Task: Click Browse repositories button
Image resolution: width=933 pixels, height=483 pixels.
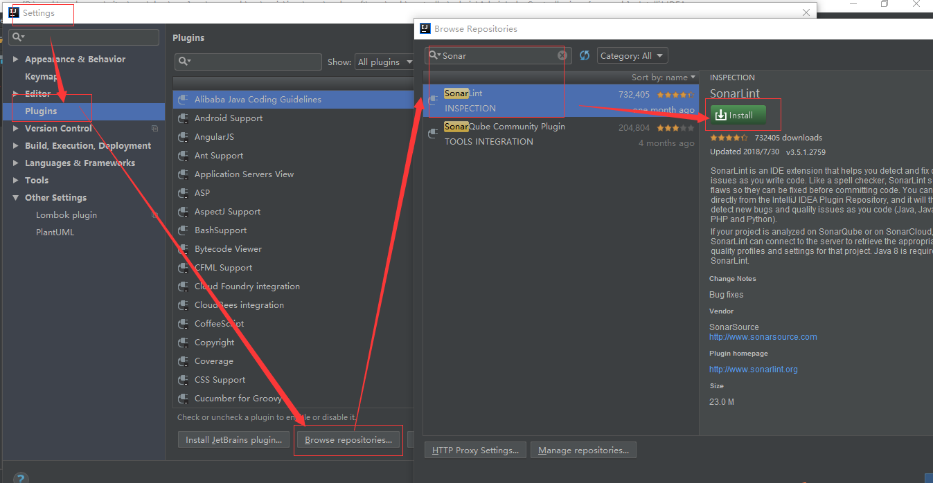Action: [x=348, y=439]
